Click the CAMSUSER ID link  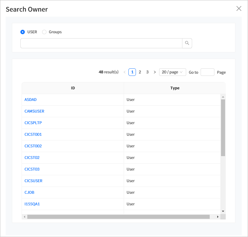click(x=34, y=111)
